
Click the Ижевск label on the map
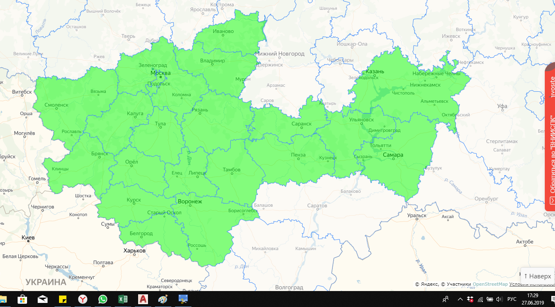click(451, 36)
